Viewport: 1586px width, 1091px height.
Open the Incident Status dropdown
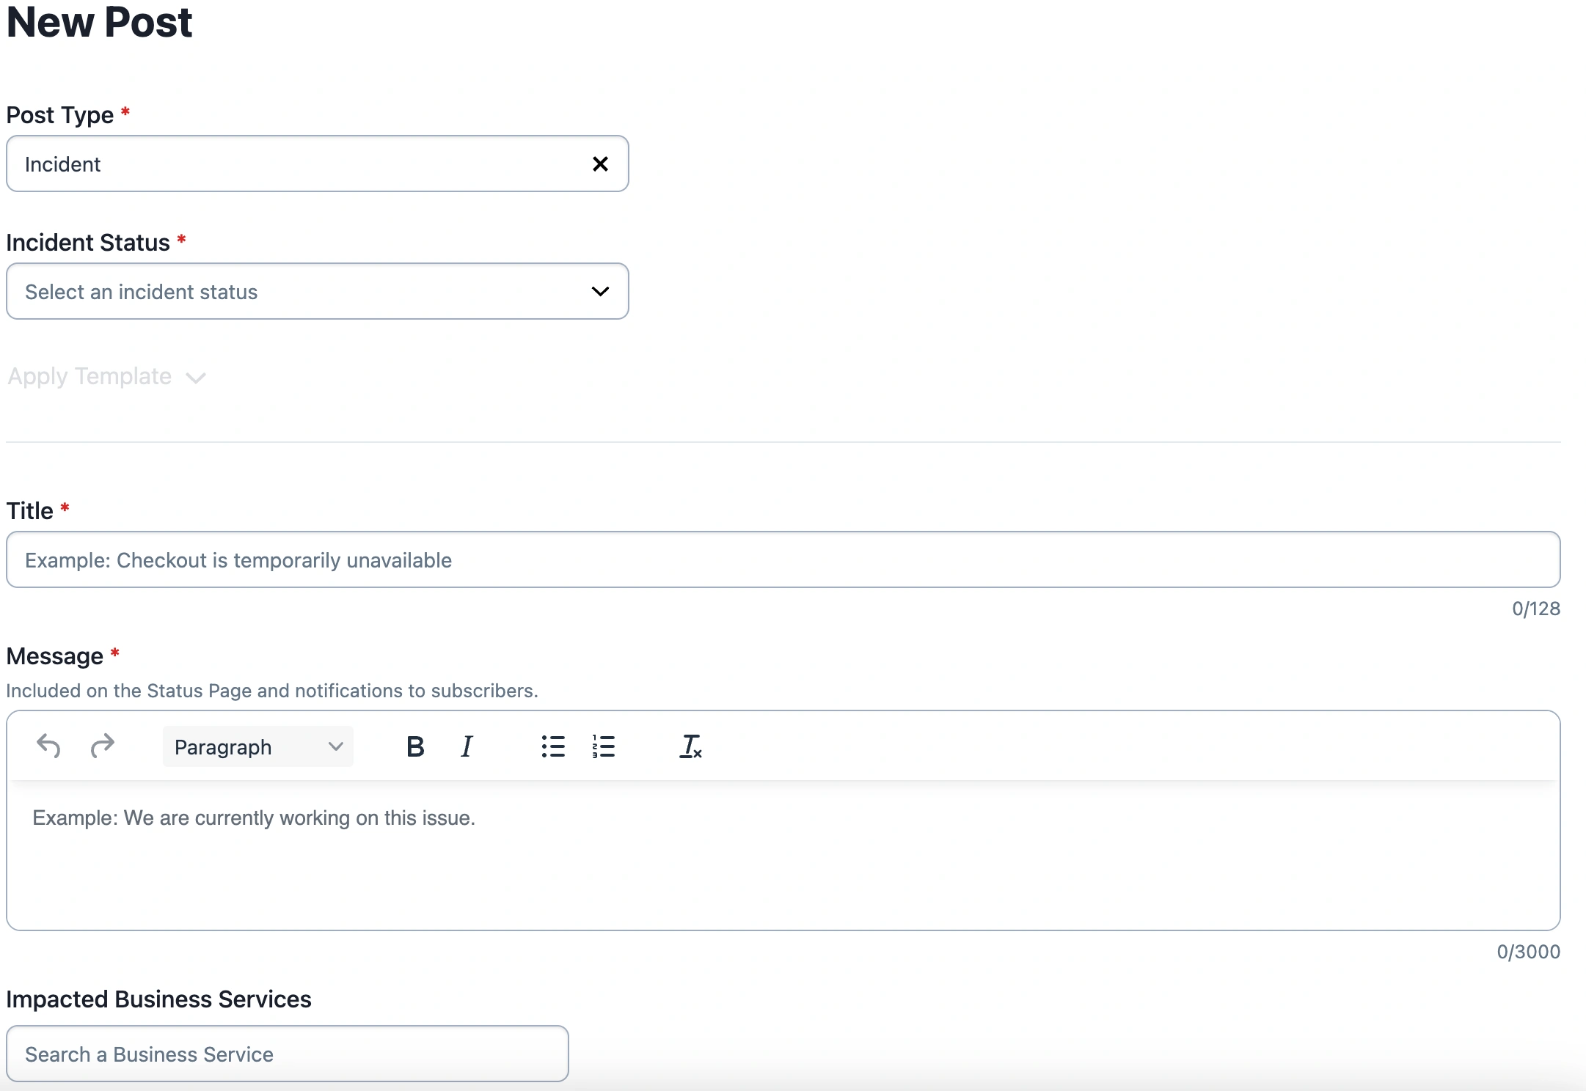click(317, 292)
